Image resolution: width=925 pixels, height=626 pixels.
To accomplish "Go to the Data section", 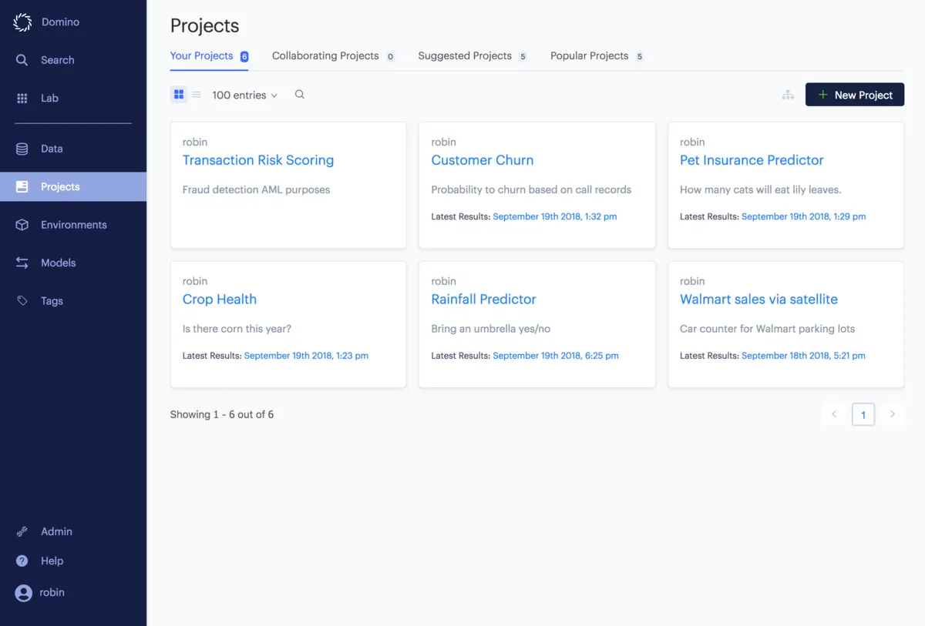I will click(x=52, y=149).
